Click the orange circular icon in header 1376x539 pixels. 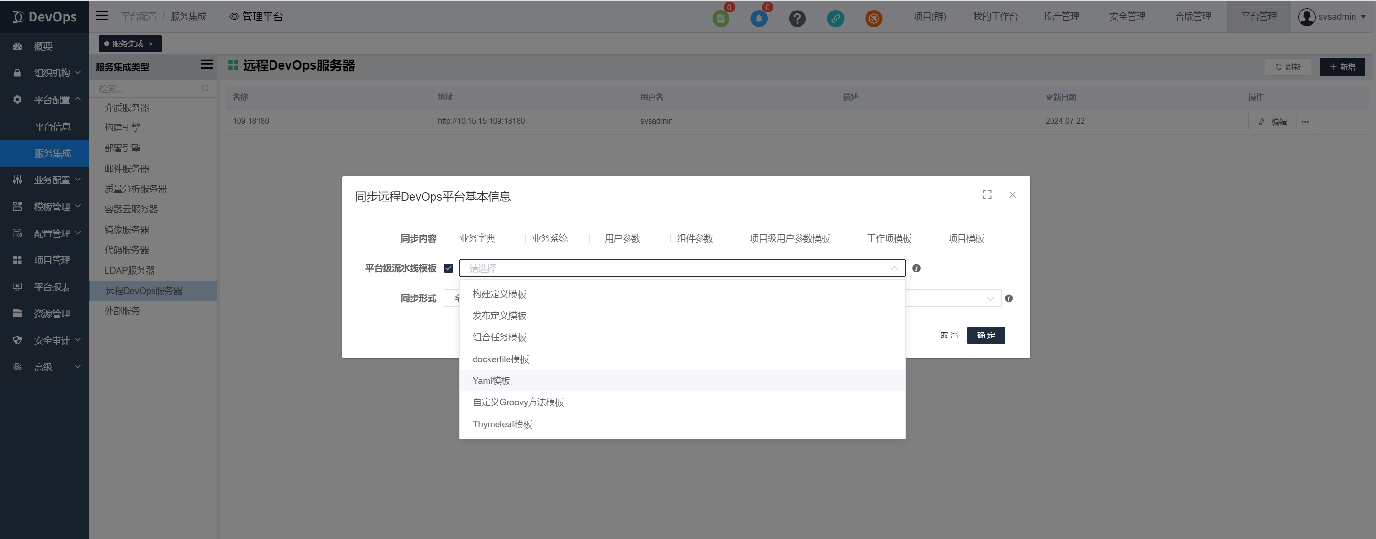pyautogui.click(x=873, y=19)
